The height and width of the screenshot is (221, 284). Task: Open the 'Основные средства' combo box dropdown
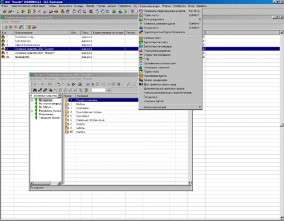[x=60, y=95]
